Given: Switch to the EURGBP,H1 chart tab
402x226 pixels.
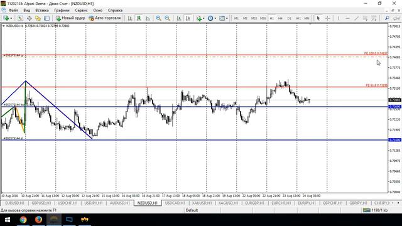Looking at the screenshot, I should coord(254,203).
